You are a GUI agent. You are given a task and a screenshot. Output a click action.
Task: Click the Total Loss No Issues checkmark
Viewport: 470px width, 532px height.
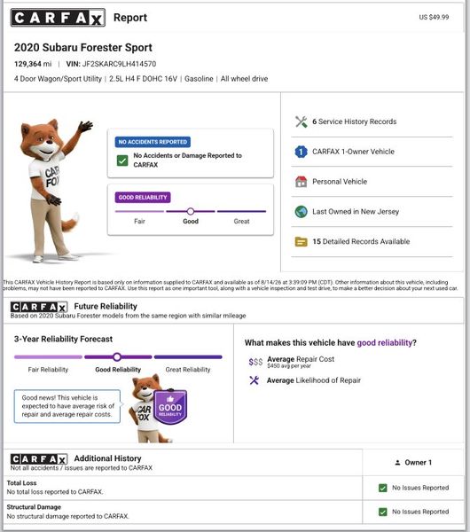click(383, 488)
